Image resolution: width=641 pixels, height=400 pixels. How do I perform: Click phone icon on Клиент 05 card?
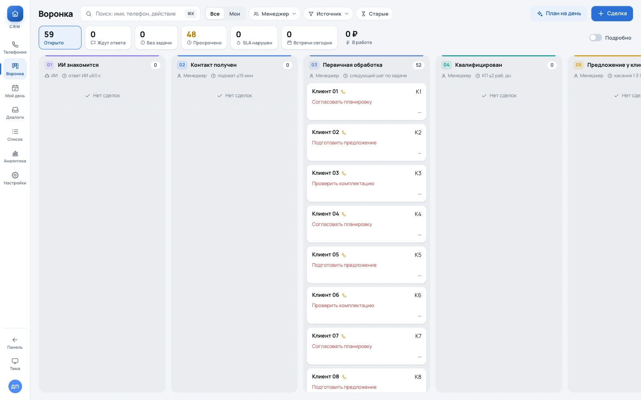click(x=344, y=255)
